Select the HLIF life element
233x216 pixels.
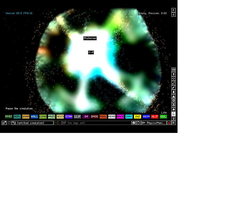point(155,117)
